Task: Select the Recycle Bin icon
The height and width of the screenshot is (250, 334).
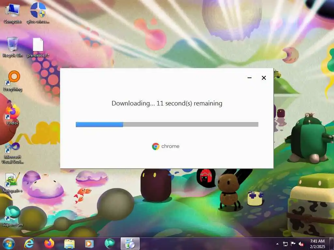Action: [13, 47]
